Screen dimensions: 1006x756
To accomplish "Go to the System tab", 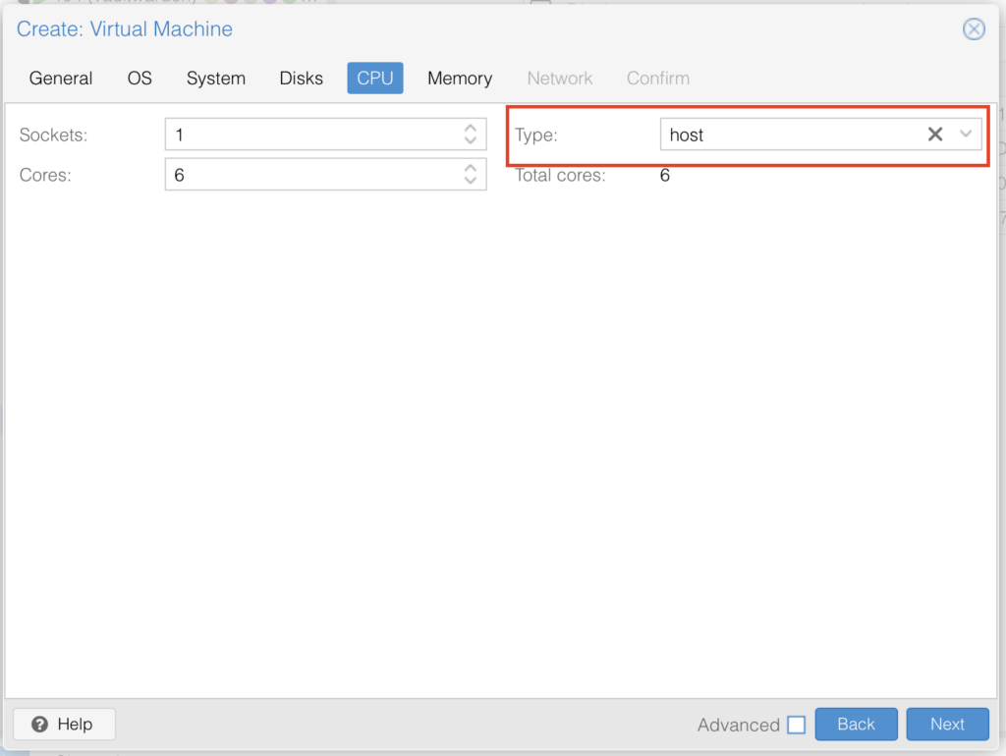I will point(216,79).
